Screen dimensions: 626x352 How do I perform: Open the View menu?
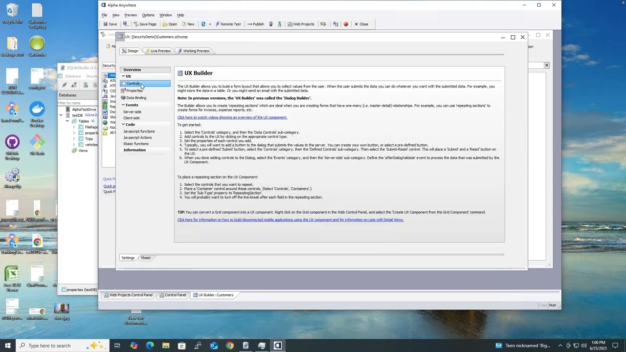click(116, 15)
